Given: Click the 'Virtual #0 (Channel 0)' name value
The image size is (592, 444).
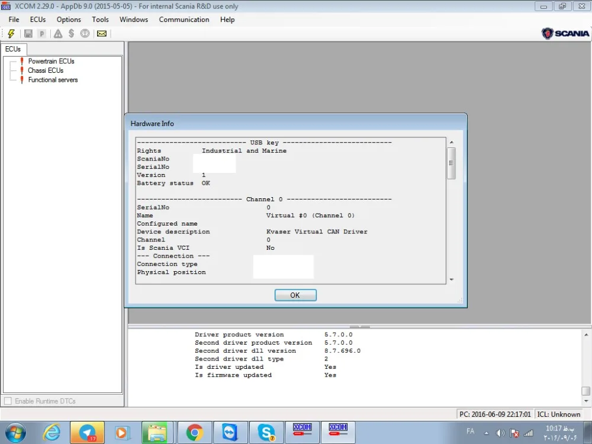Looking at the screenshot, I should 310,215.
